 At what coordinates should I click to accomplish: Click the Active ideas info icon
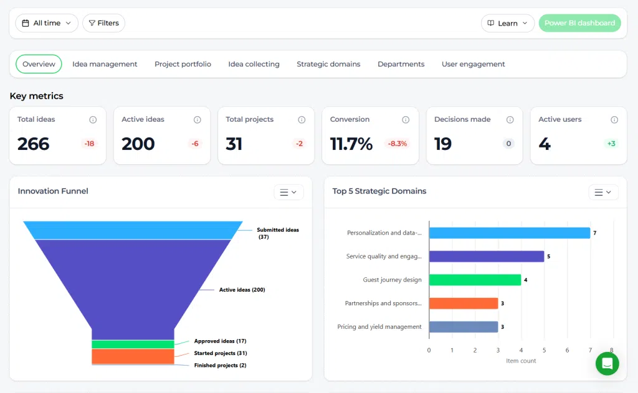198,120
